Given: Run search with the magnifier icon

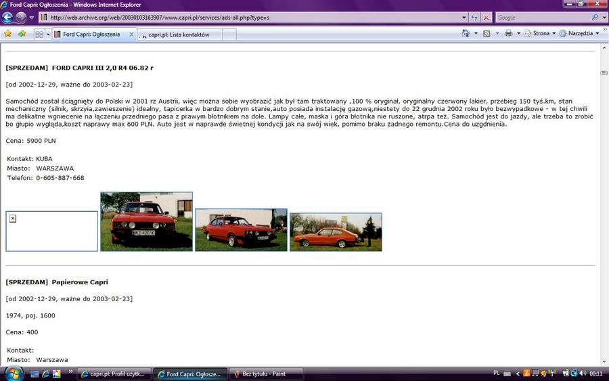Looking at the screenshot, I should [x=595, y=17].
